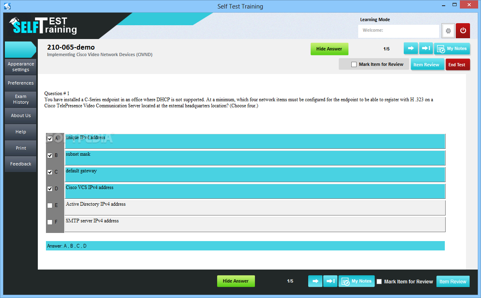Click the Self Test app icon in title bar
481x298 pixels.
click(7, 6)
